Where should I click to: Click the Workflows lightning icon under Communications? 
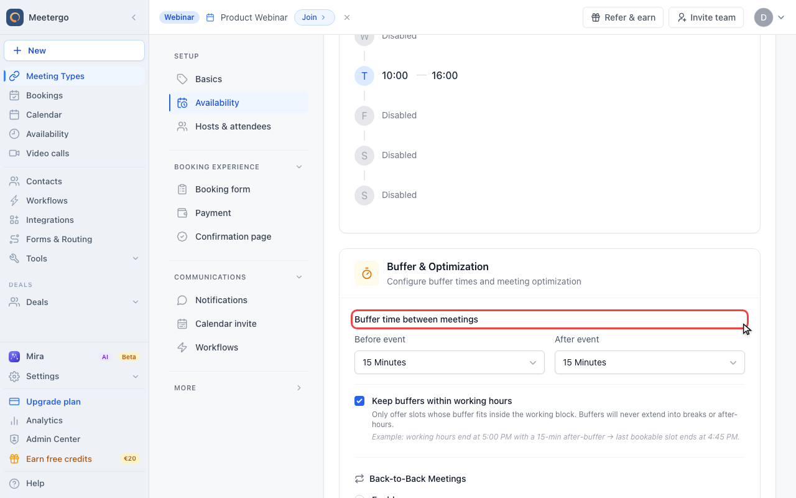pos(182,347)
